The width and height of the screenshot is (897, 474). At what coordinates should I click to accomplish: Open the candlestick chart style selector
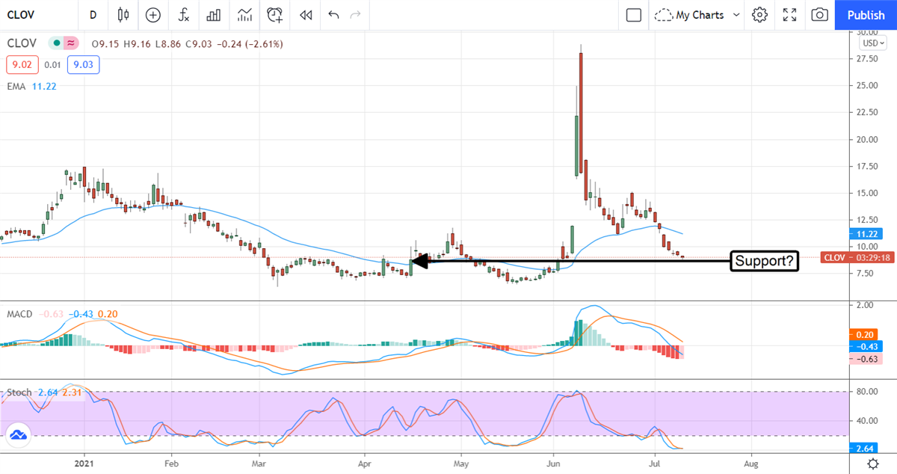pyautogui.click(x=123, y=15)
